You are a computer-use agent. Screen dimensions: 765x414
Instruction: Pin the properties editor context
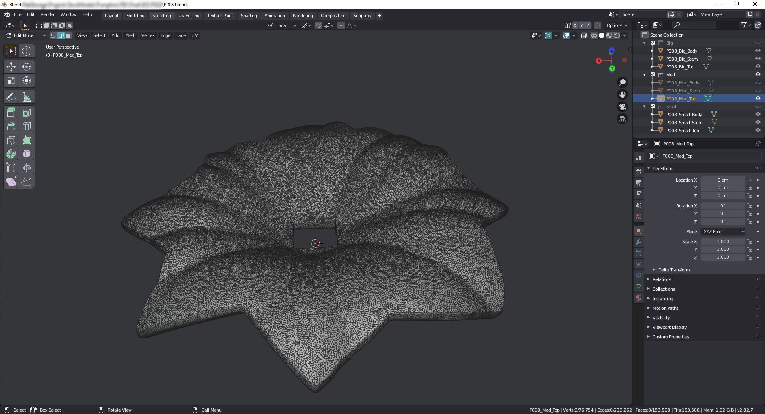757,144
